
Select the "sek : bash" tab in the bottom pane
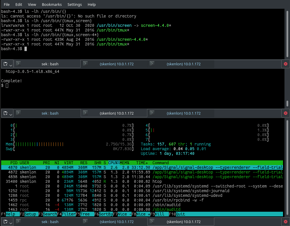tap(50, 221)
